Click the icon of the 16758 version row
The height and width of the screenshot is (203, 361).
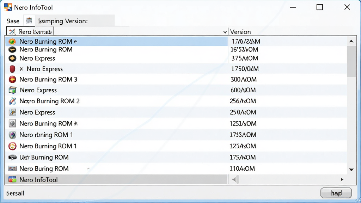[x=12, y=49]
